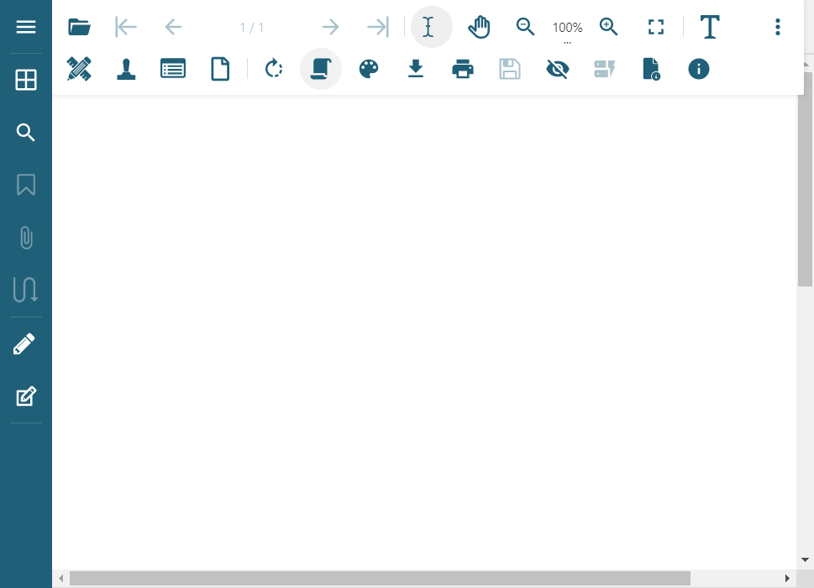Click the scroll right arrow
Screen dimensions: 814x588
click(787, 578)
